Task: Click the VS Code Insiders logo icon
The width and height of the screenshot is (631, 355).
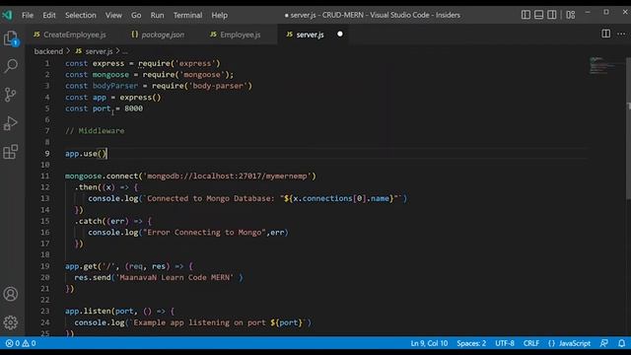Action: coord(7,16)
